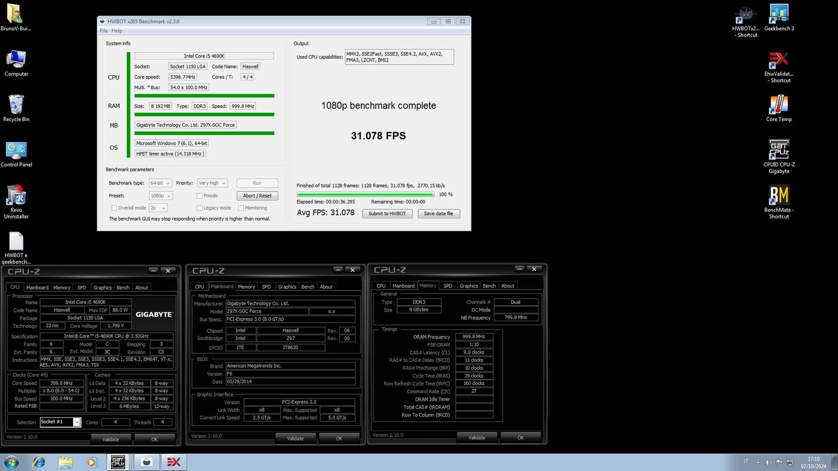Click the benchmark 100% progress bar
Viewport: 838px width, 471px height.
click(x=365, y=195)
